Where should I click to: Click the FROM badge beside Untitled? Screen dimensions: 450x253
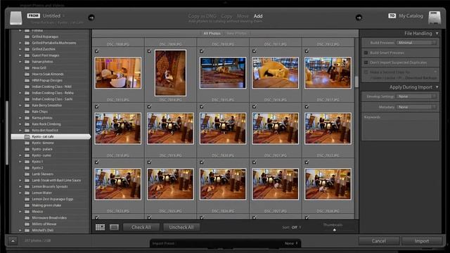click(x=34, y=15)
